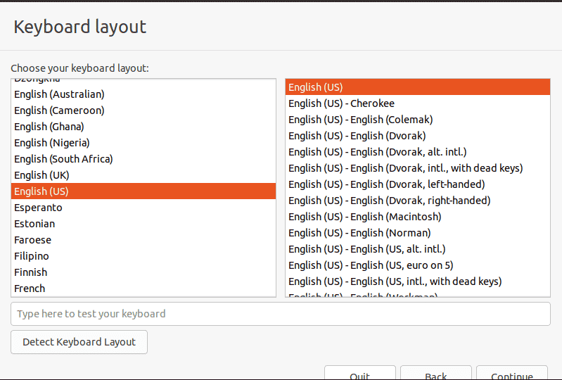Choose English (Dvorak, alt. intl.) variant
Viewport: 562px width, 380px height.
[418, 151]
